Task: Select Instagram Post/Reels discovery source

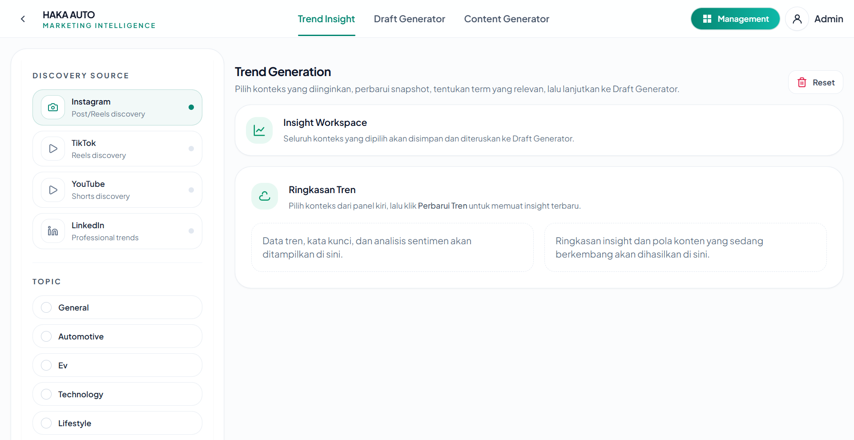Action: 117,108
